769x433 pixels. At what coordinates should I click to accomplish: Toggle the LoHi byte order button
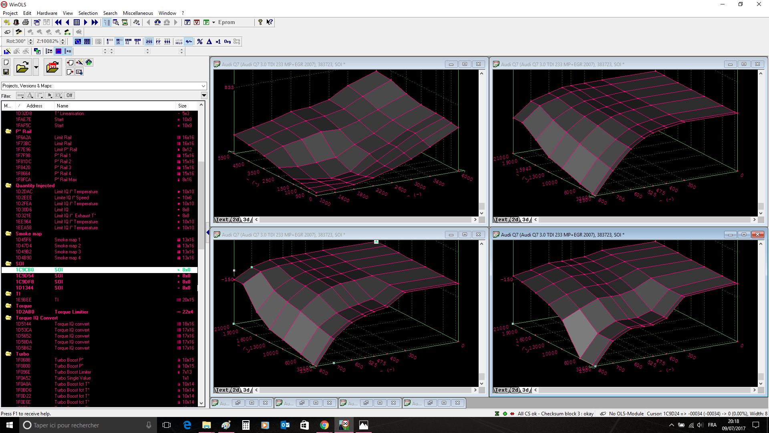point(179,41)
